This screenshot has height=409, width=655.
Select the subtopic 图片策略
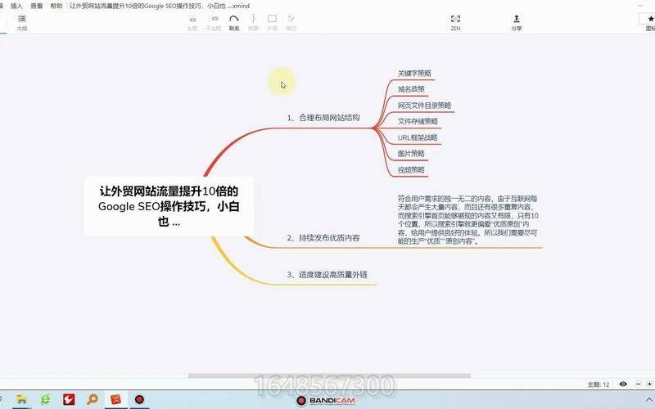(x=411, y=154)
